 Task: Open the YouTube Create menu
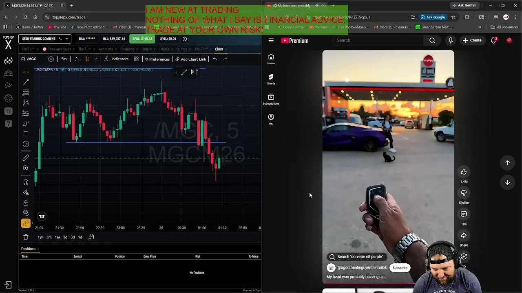coord(472,40)
